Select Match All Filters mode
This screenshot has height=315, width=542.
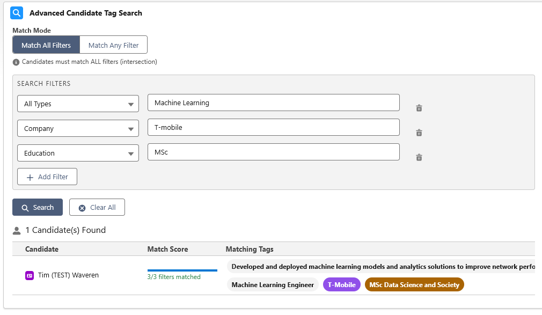pos(46,45)
